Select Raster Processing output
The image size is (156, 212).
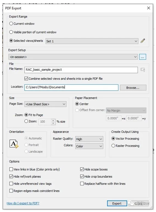[113, 146]
